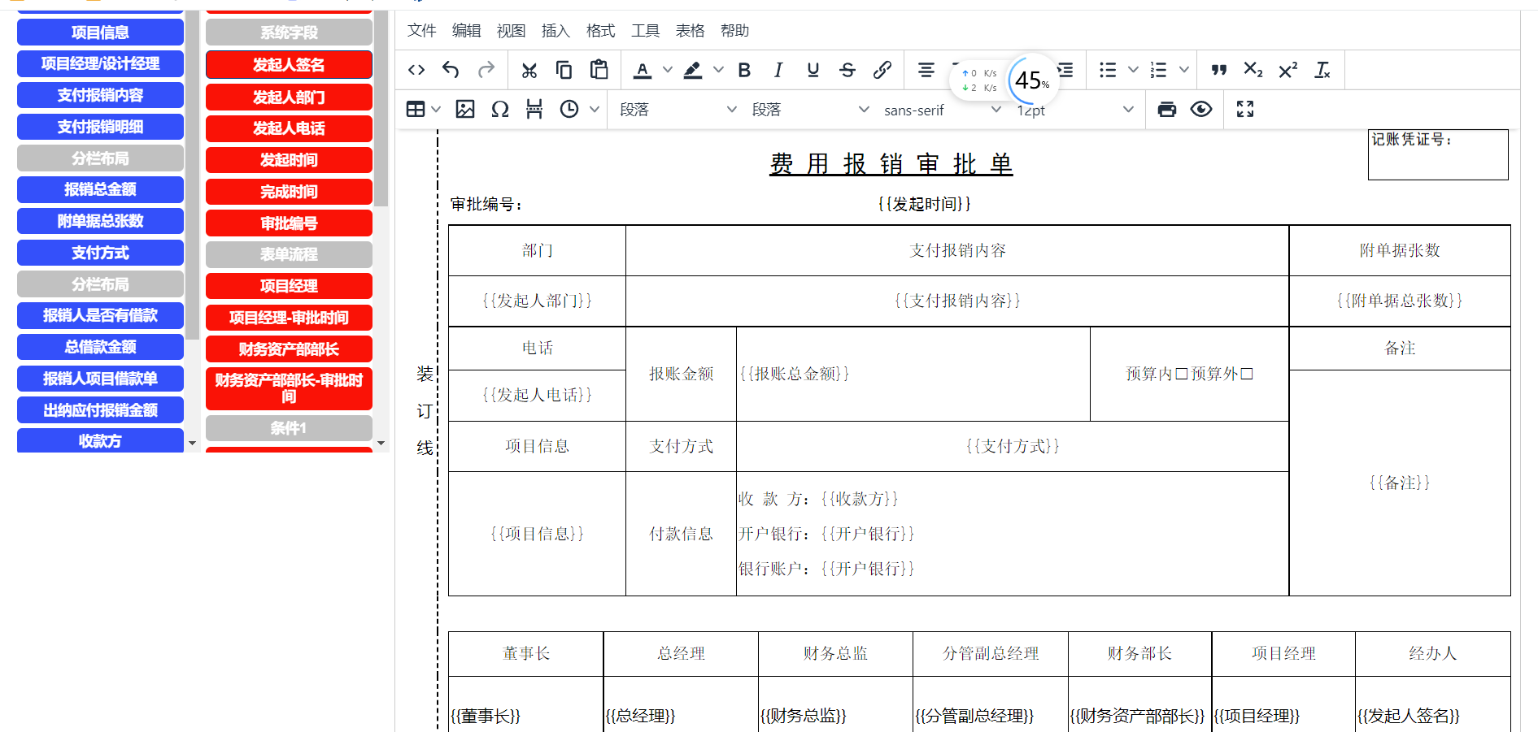
Task: Preview the template with eye icon
Action: pos(1201,110)
